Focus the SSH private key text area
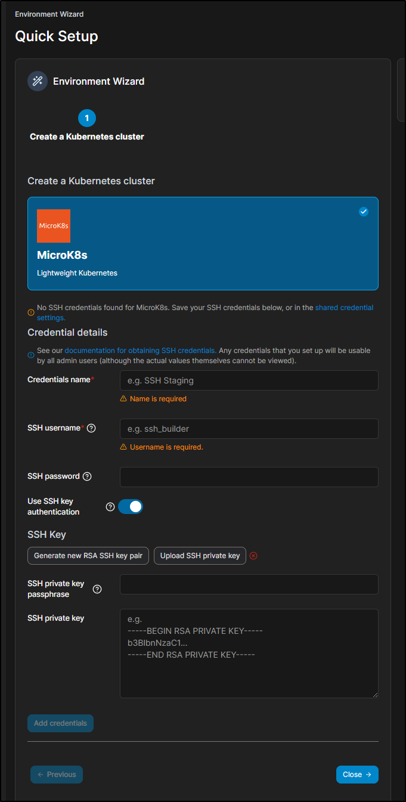The image size is (406, 802). [x=249, y=654]
